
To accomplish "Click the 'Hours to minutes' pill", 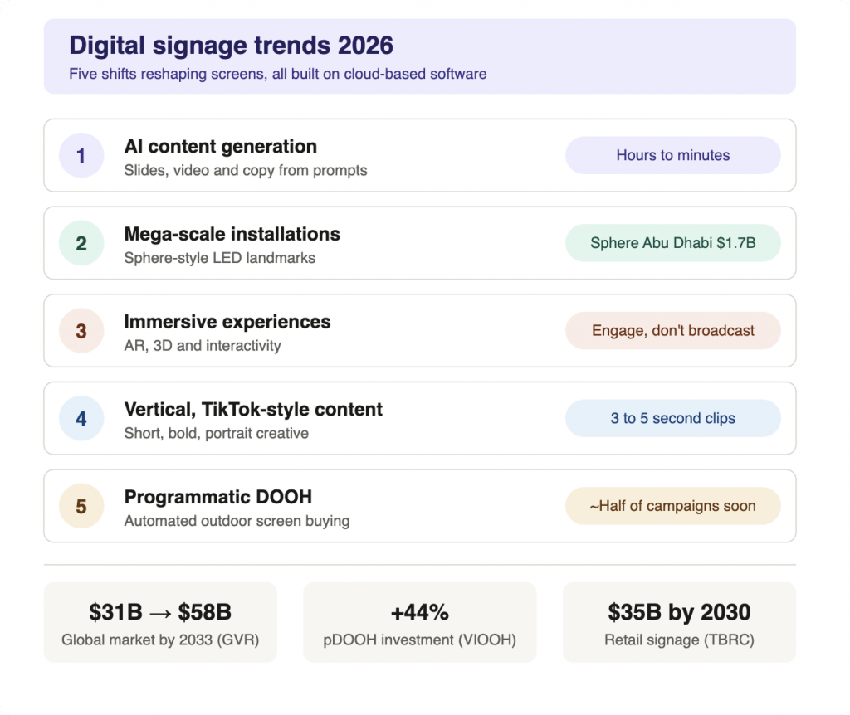I will click(672, 155).
